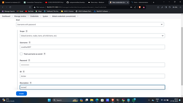Click the ID help question mark icon
The image size is (183, 103).
tap(24, 72)
